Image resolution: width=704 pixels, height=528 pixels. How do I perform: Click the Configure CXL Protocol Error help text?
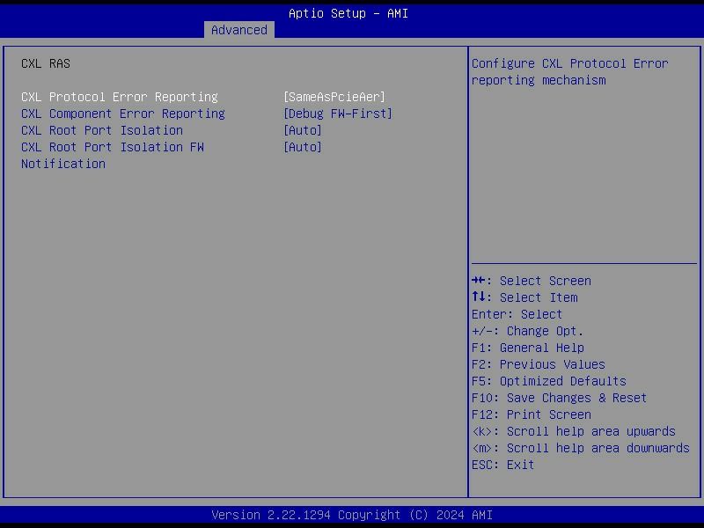(569, 72)
